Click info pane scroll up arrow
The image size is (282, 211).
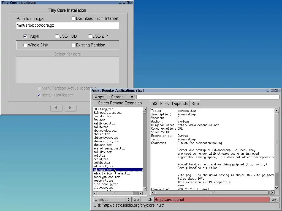click(277, 111)
